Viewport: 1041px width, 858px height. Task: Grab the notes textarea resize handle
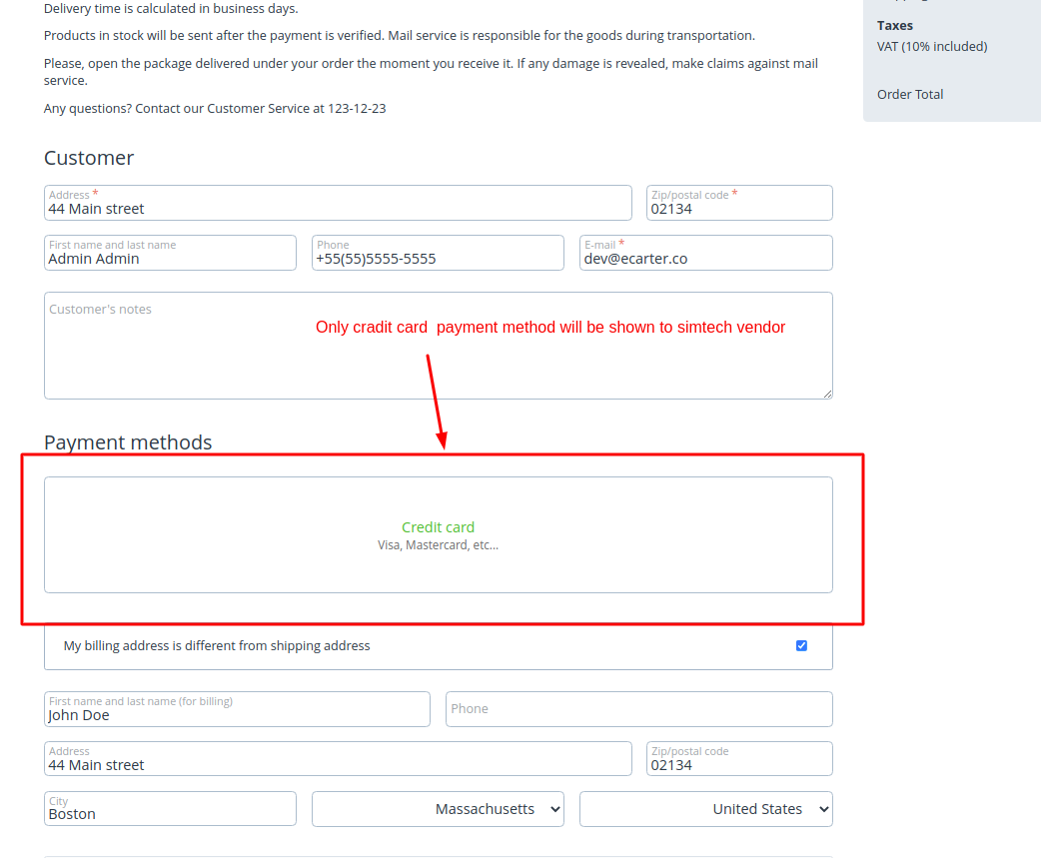click(x=827, y=394)
